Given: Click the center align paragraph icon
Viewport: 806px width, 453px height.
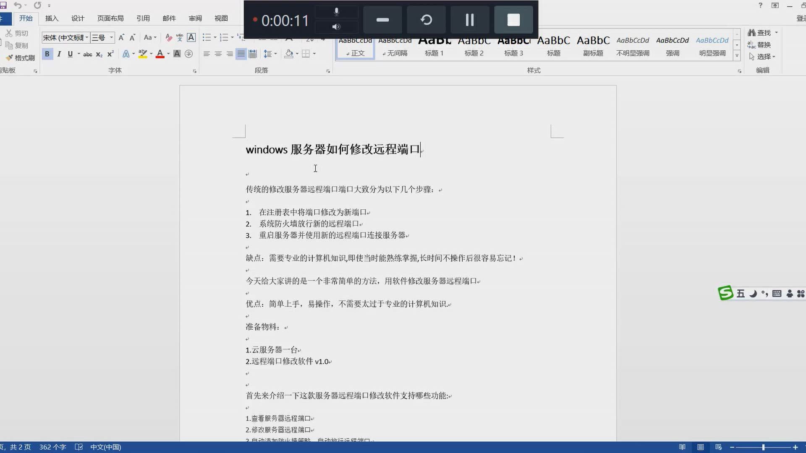Looking at the screenshot, I should pyautogui.click(x=218, y=54).
